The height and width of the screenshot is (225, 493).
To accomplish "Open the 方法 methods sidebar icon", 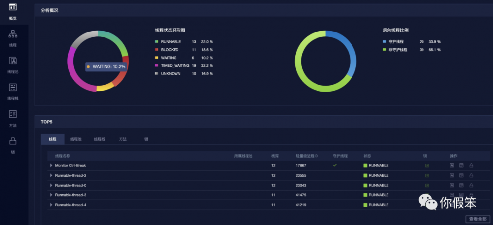I will pos(13,114).
